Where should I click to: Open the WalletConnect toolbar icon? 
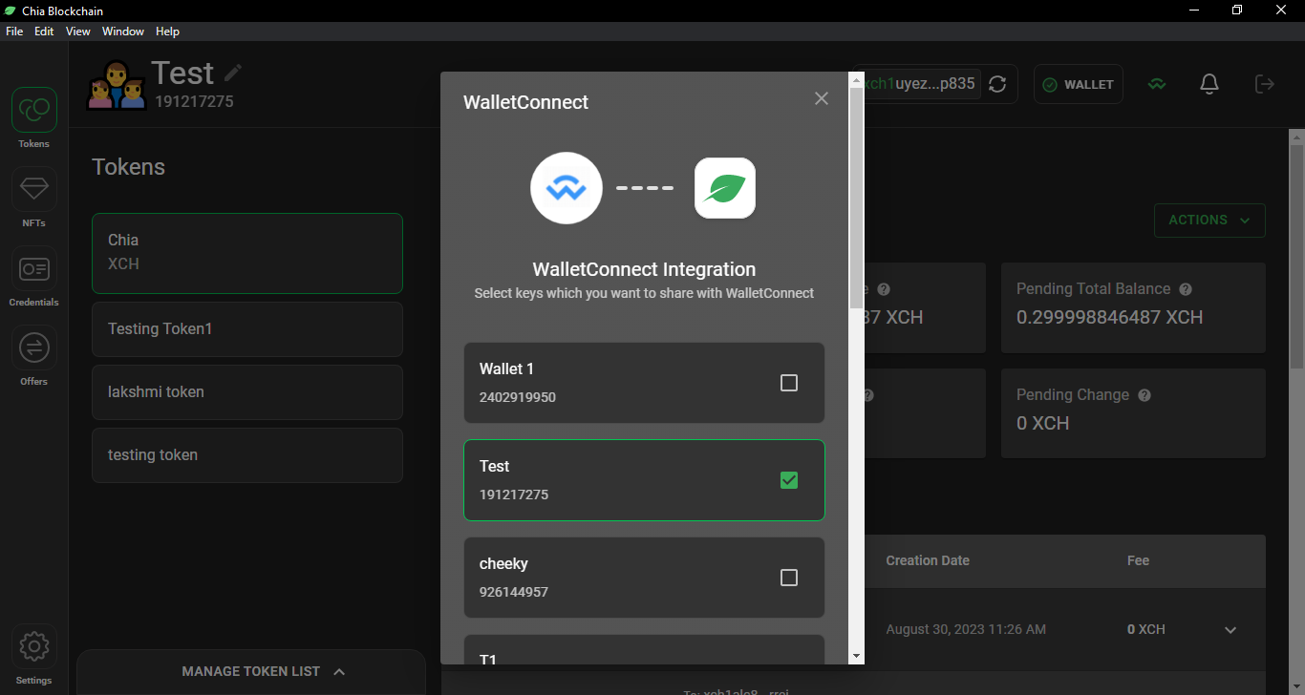tap(1157, 84)
